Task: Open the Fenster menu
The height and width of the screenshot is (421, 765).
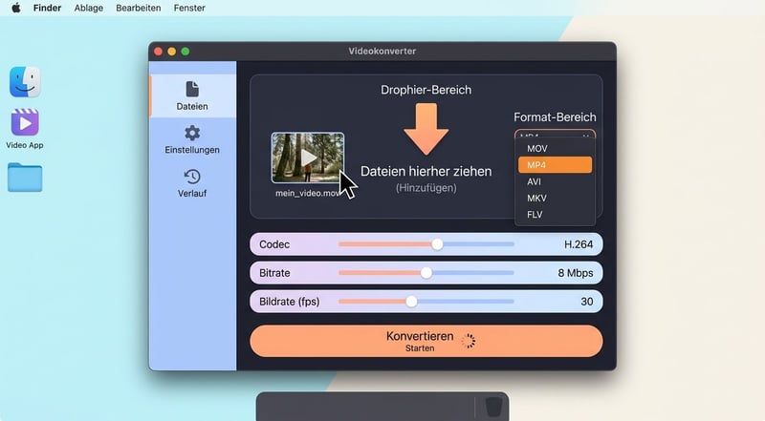Action: (189, 8)
